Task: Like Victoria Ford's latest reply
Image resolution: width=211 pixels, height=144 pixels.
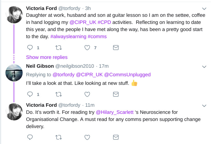Action: click(x=87, y=137)
